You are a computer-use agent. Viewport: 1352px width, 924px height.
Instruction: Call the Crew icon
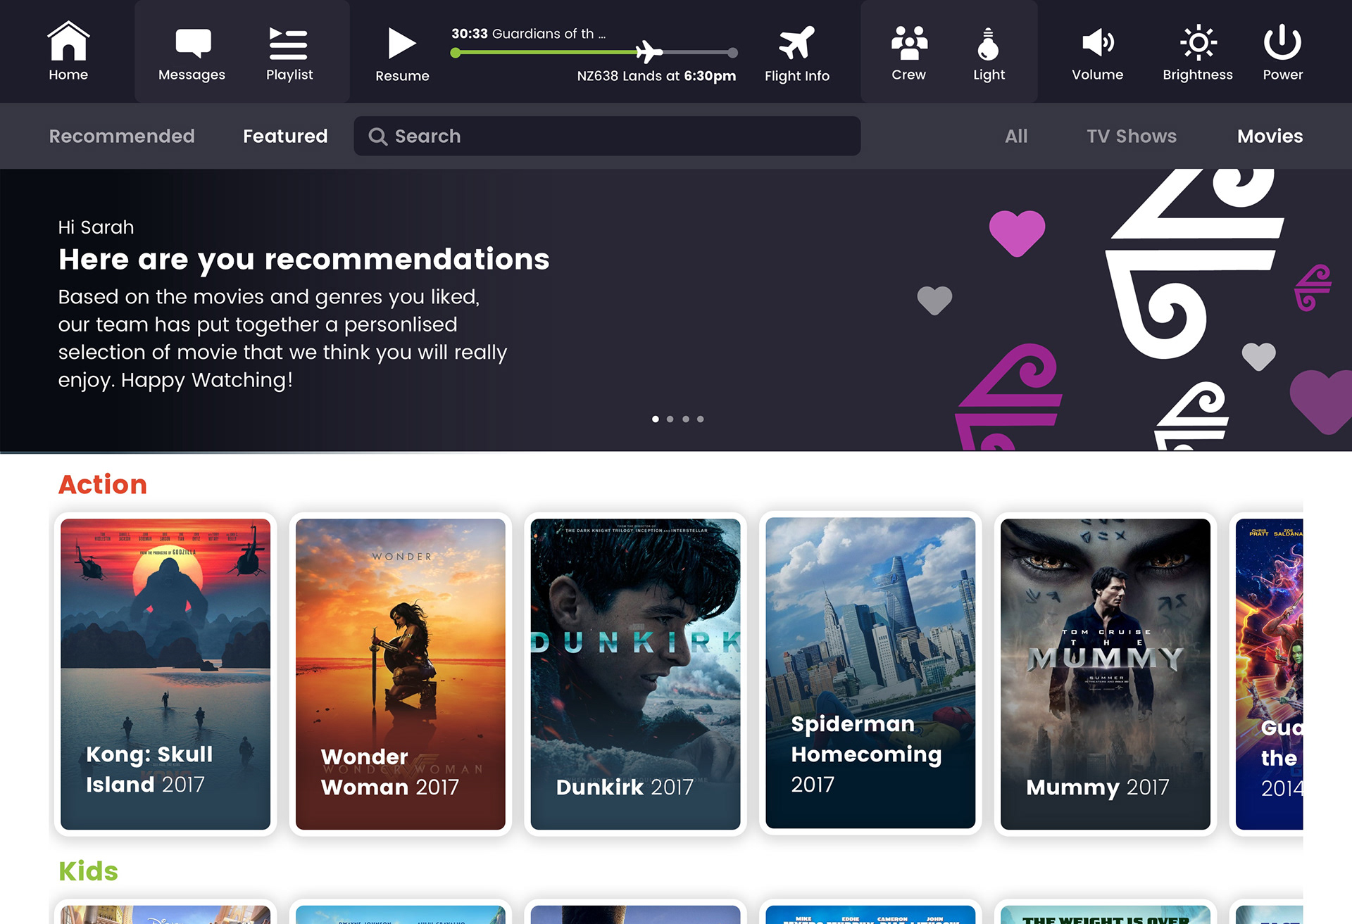[909, 42]
